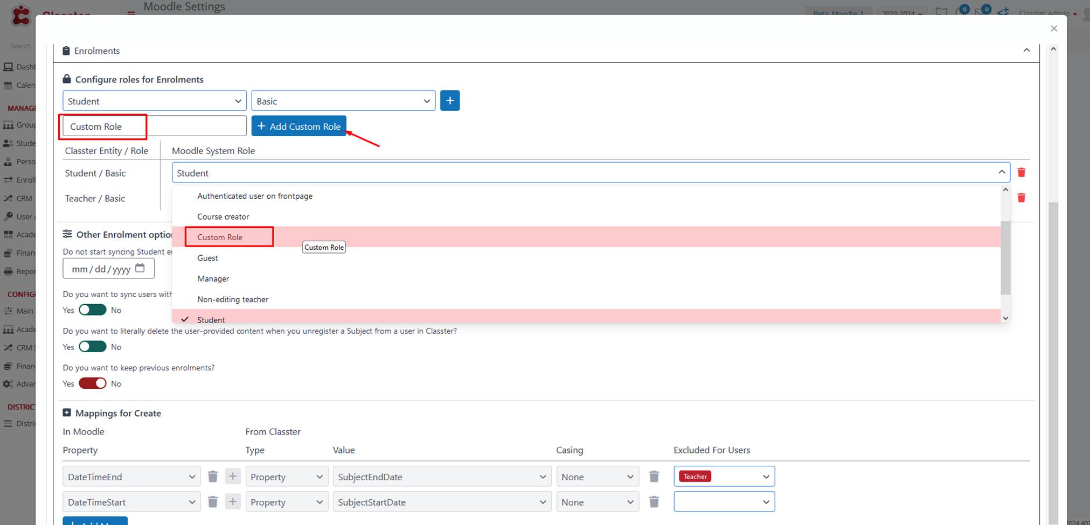
Task: Open Dashboard in the sidebar
Action: coord(19,67)
